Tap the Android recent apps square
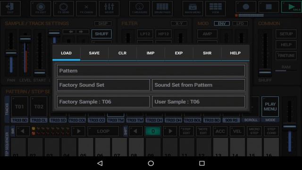The image size is (302, 170). (201, 163)
